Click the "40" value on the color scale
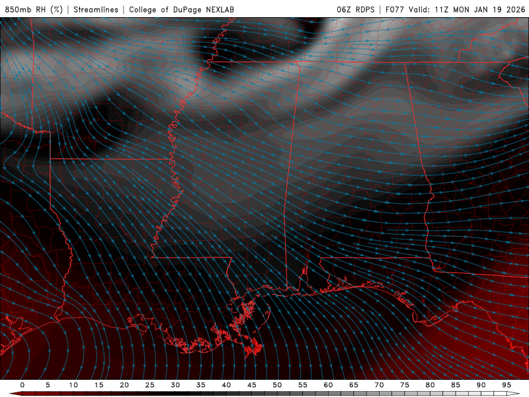529x397 pixels. [226, 385]
